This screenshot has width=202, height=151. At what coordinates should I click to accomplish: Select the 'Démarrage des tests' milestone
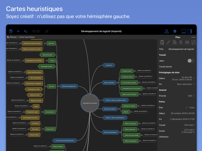(46, 66)
